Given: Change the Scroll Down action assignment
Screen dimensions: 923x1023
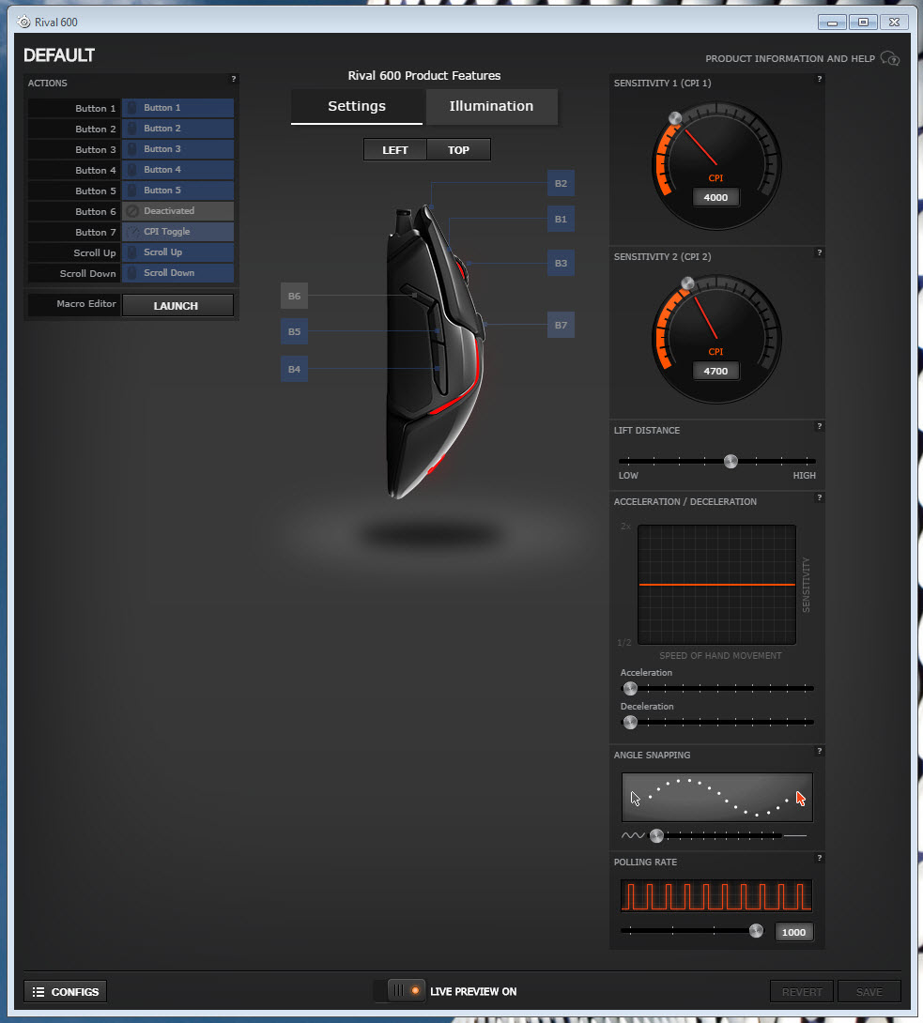Looking at the screenshot, I should coord(177,273).
